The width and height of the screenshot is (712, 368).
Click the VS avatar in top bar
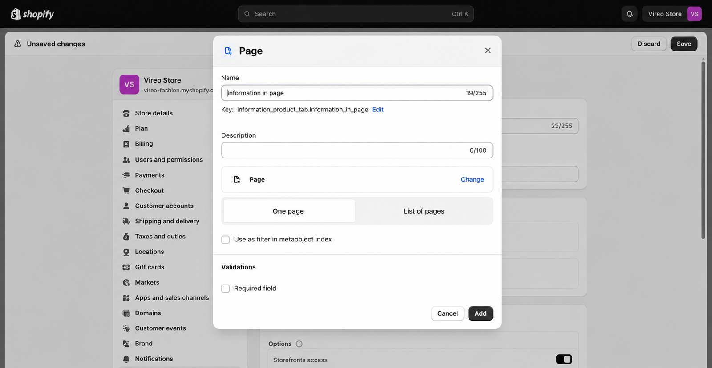(x=694, y=14)
